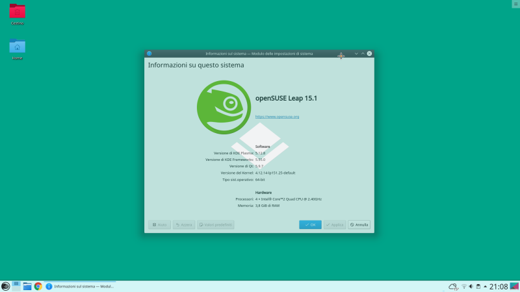This screenshot has height=292, width=520.
Task: Launch the Dolphin file manager from taskbar
Action: coord(27,286)
